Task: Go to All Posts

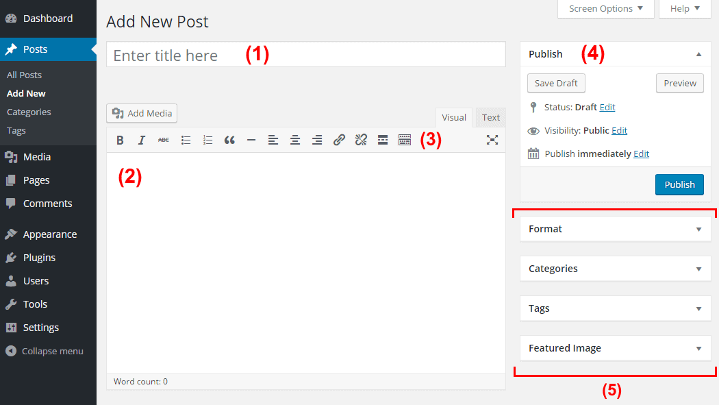Action: click(24, 75)
